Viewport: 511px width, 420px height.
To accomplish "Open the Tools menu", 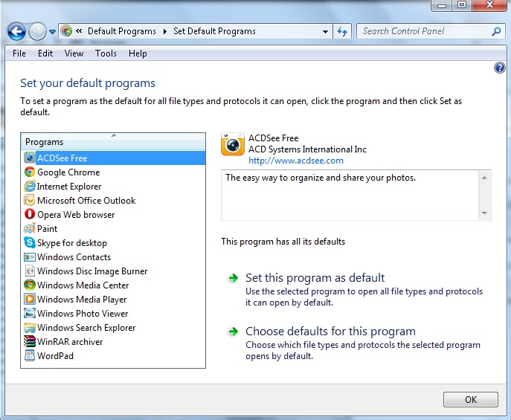I will coord(106,54).
